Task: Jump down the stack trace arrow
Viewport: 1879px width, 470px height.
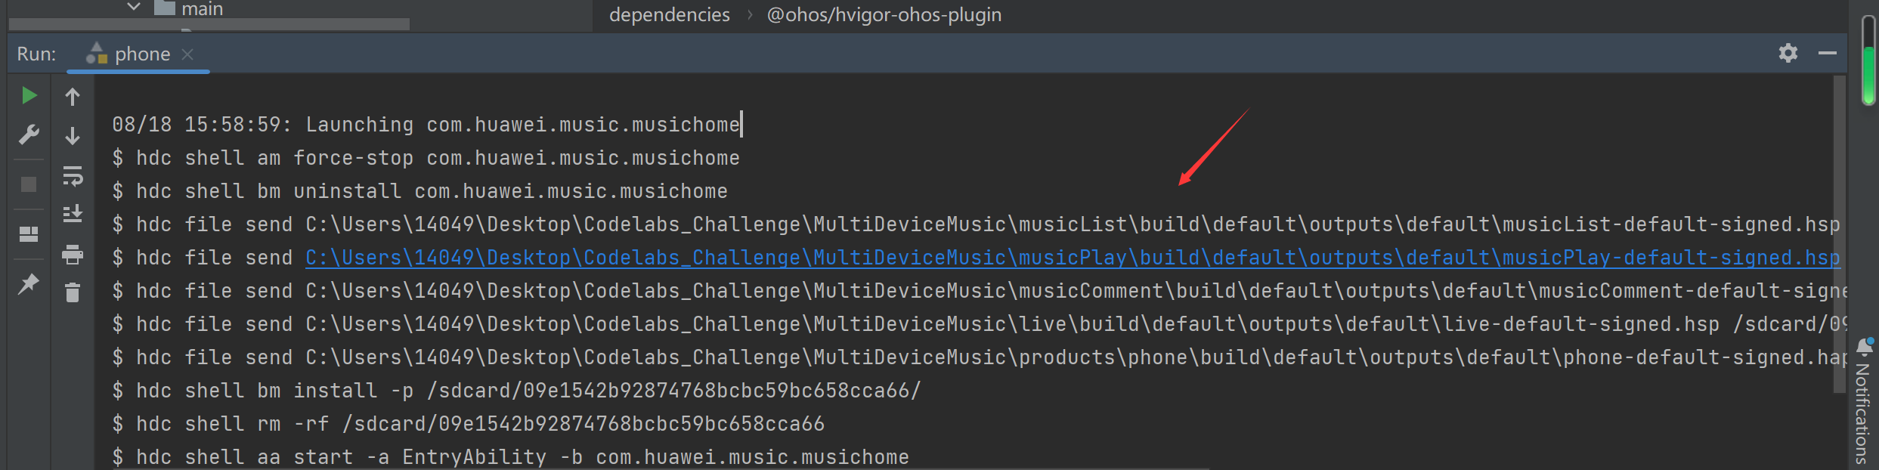Action: (73, 136)
